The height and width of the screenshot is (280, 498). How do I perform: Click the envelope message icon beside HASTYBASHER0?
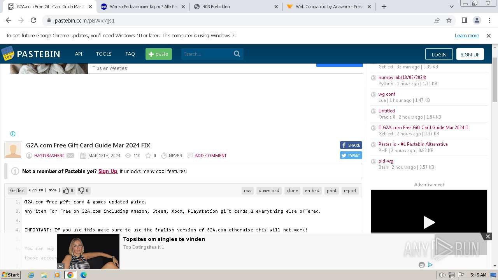click(70, 156)
